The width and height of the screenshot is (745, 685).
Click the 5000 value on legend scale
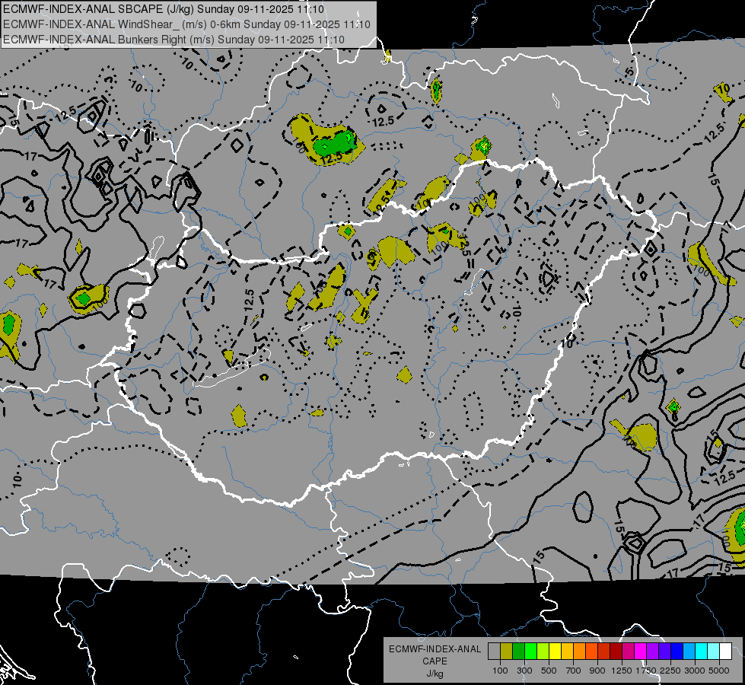pos(719,671)
